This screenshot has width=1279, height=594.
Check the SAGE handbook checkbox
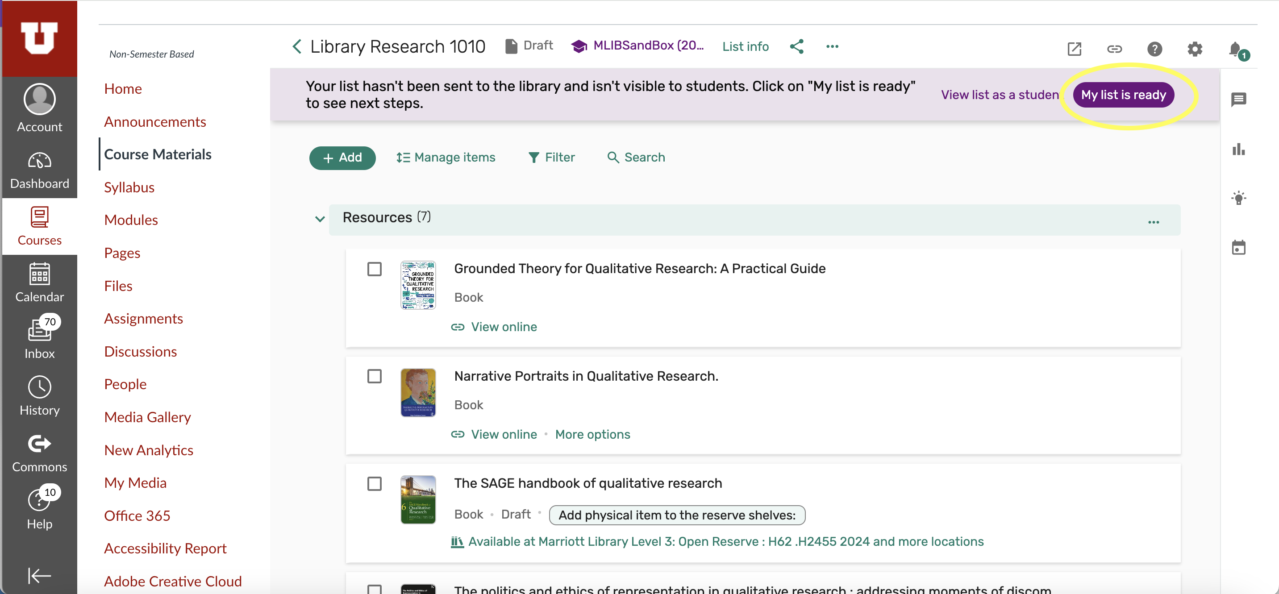375,483
